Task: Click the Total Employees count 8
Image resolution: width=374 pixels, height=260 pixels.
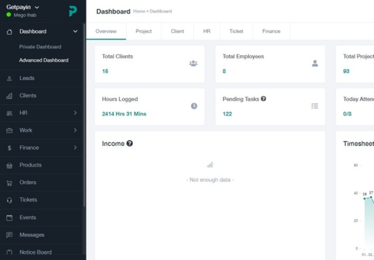Action: 224,71
